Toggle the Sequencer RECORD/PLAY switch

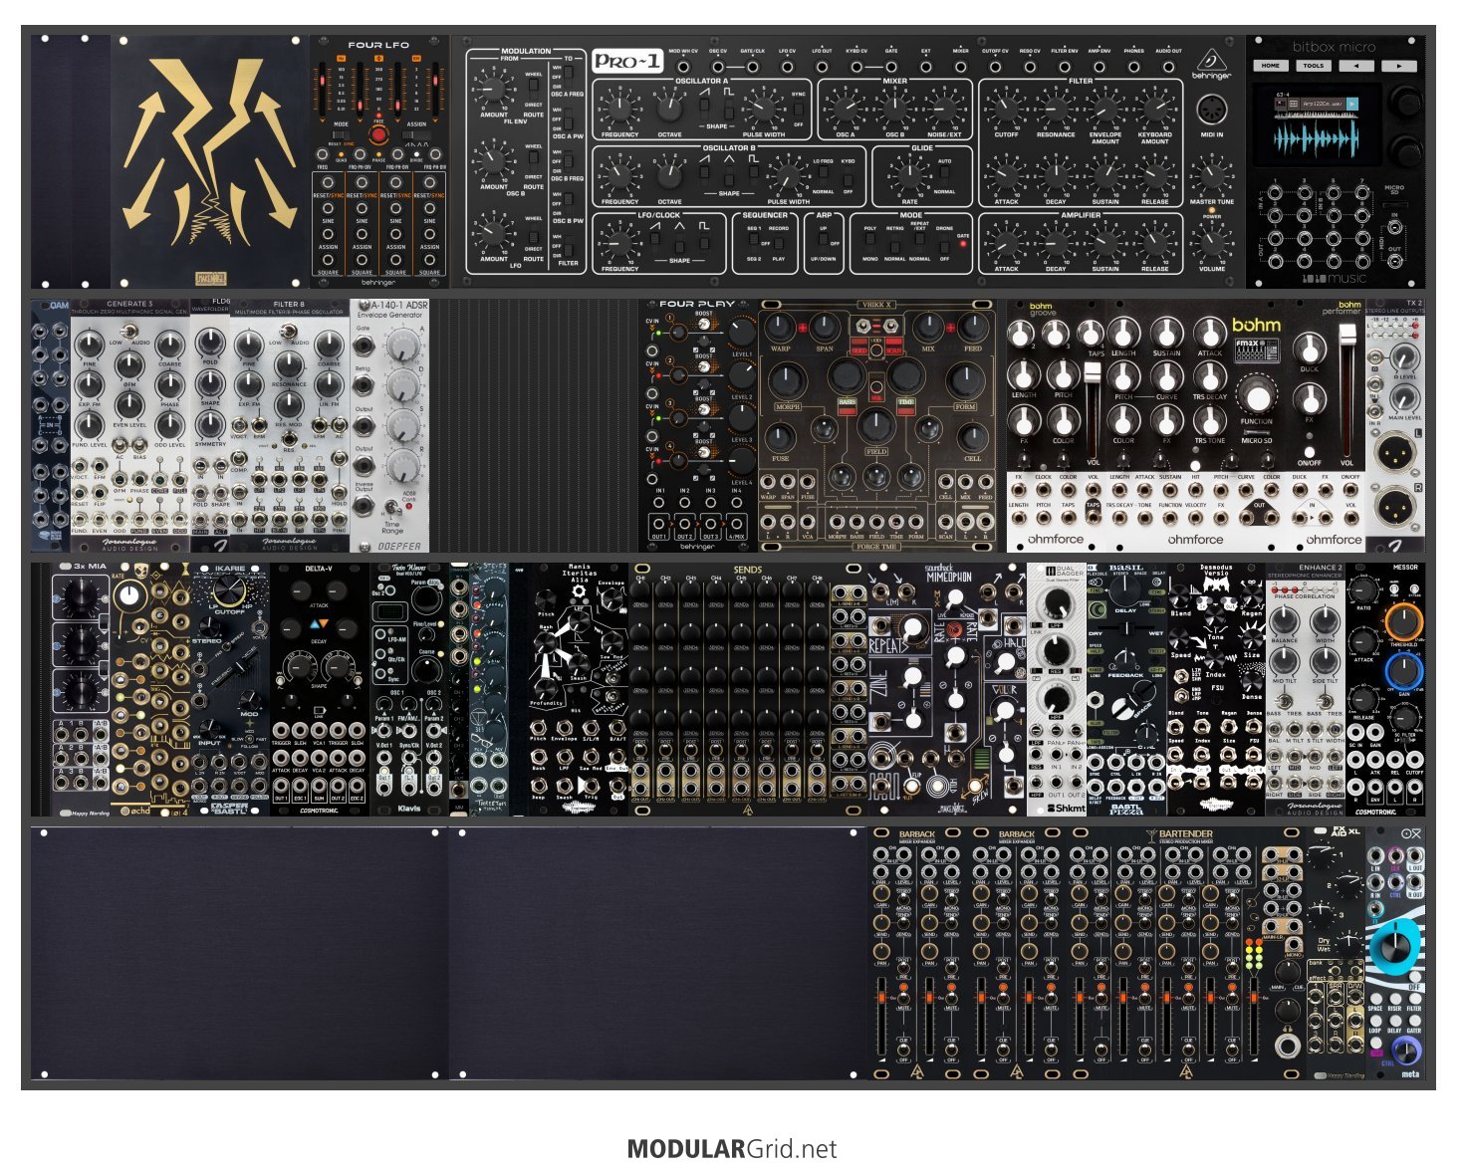tap(778, 242)
